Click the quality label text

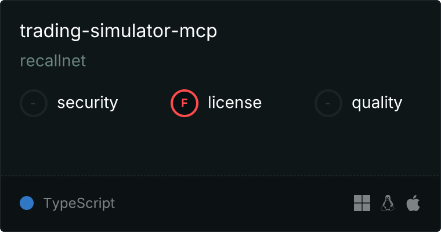(377, 103)
